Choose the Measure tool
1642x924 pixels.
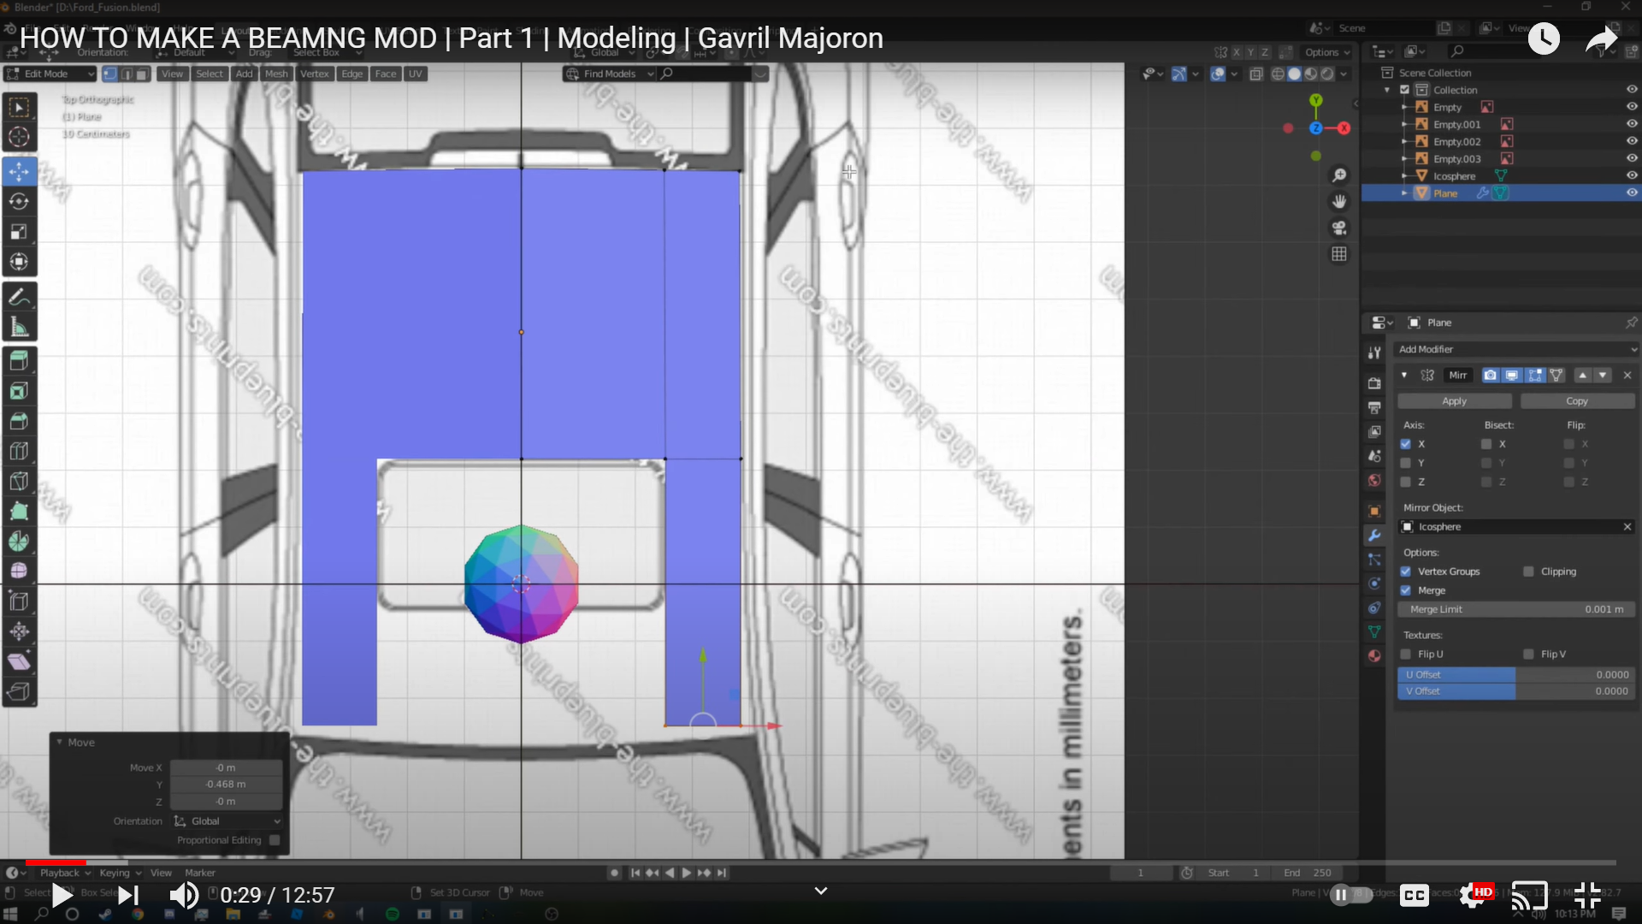pyautogui.click(x=19, y=327)
